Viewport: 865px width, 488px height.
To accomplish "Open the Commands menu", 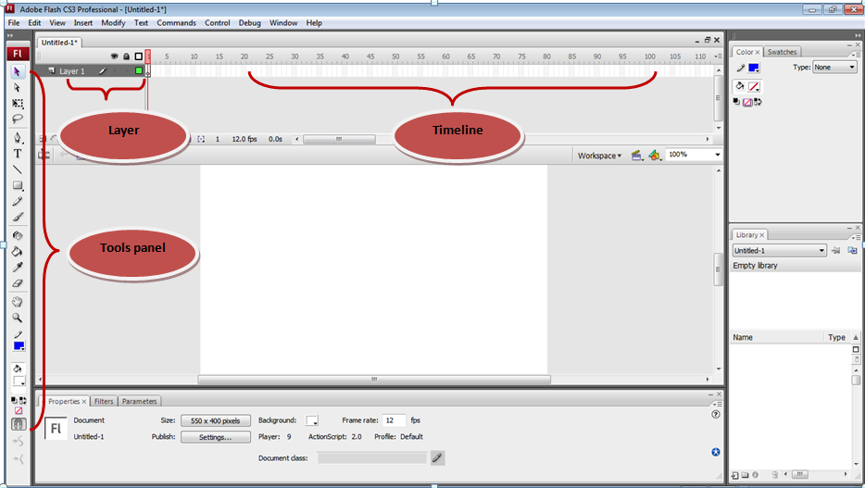I will pos(176,22).
